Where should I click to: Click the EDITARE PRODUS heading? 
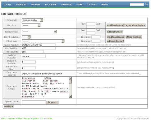pos(14,14)
